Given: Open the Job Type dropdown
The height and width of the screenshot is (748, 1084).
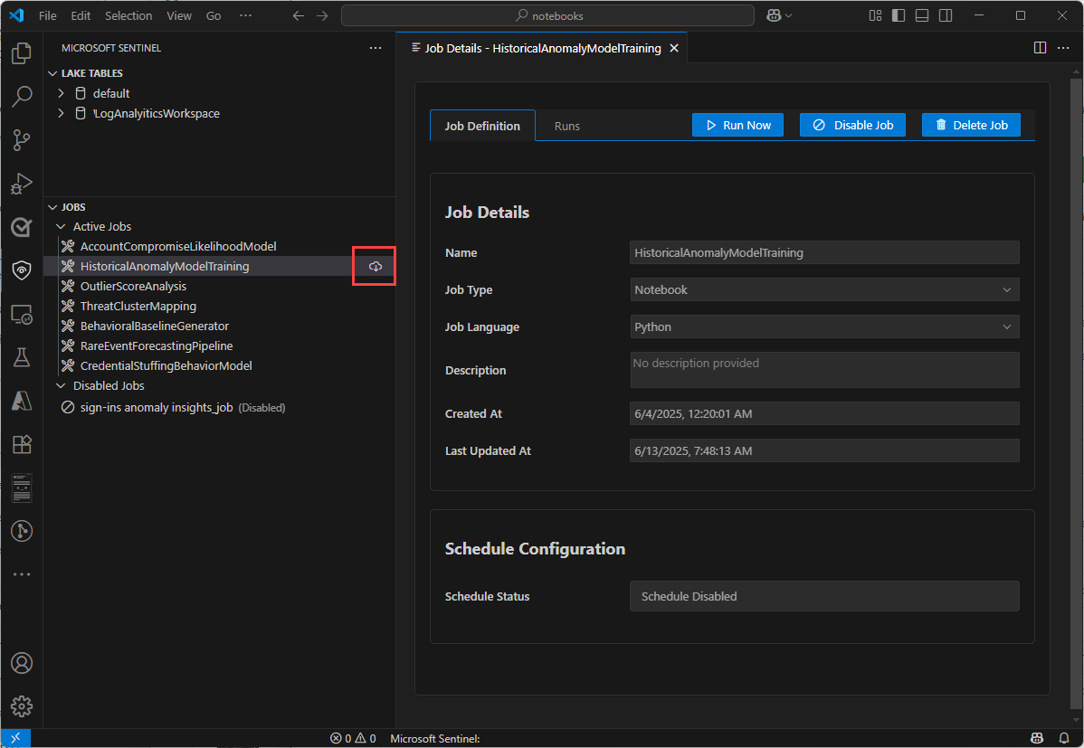Looking at the screenshot, I should tap(824, 289).
